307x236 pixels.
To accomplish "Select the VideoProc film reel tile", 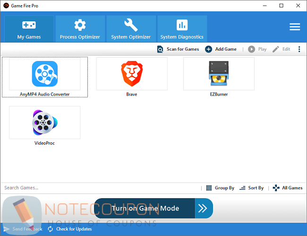I will click(x=45, y=122).
